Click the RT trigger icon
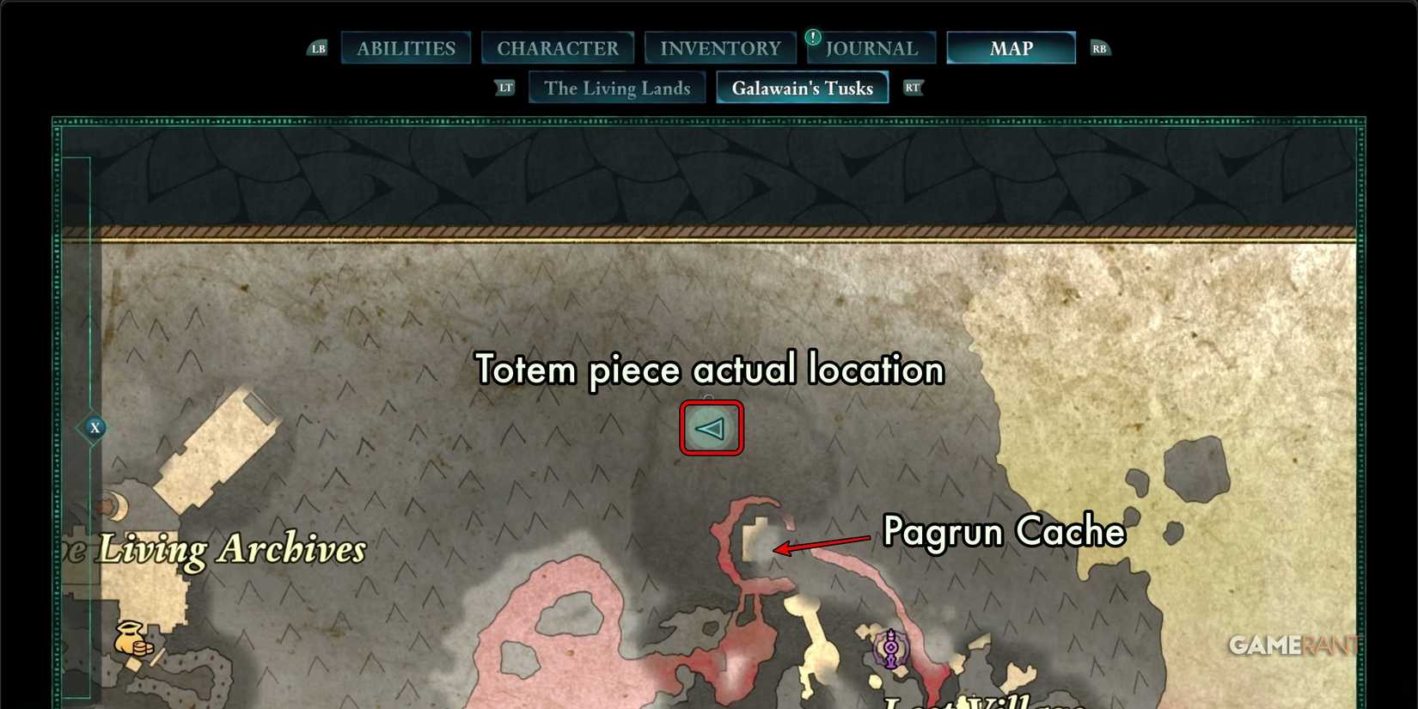The height and width of the screenshot is (709, 1418). point(913,88)
